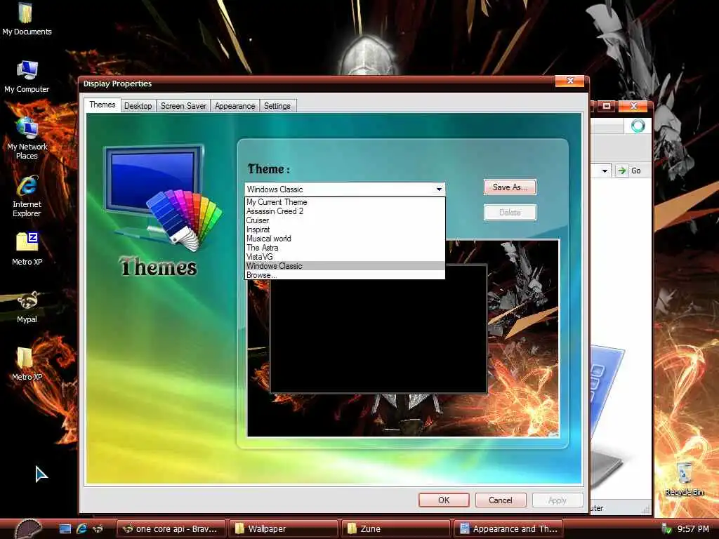Choose Assassin Creed 2 theme
This screenshot has height=539, width=719.
click(345, 211)
